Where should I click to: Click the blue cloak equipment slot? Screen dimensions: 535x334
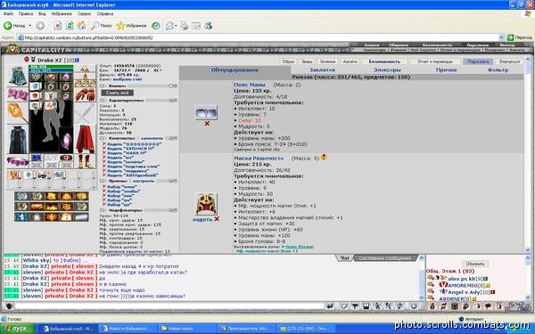pyautogui.click(x=18, y=140)
